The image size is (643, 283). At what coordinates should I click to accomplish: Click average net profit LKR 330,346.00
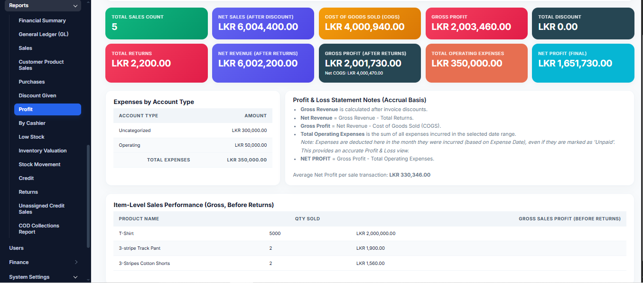410,175
